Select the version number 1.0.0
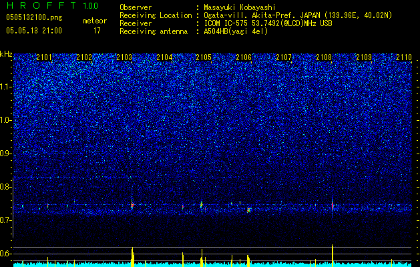This screenshot has width=420, height=267. coord(90,6)
